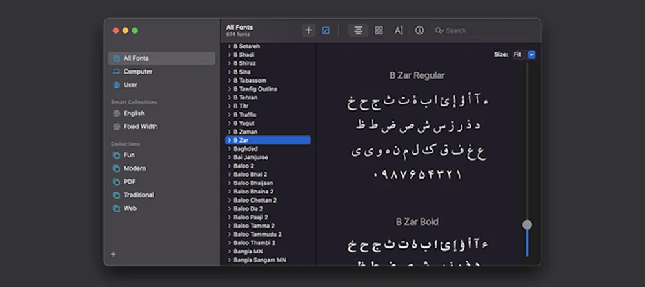Select the B Yagut font
This screenshot has height=287, width=645.
point(268,123)
